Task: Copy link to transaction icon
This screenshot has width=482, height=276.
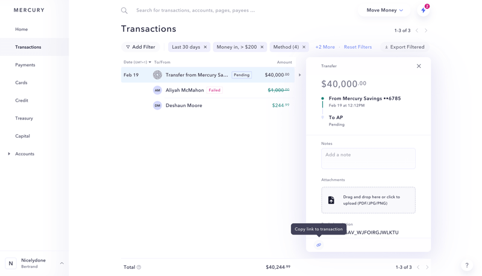Action: point(319,245)
